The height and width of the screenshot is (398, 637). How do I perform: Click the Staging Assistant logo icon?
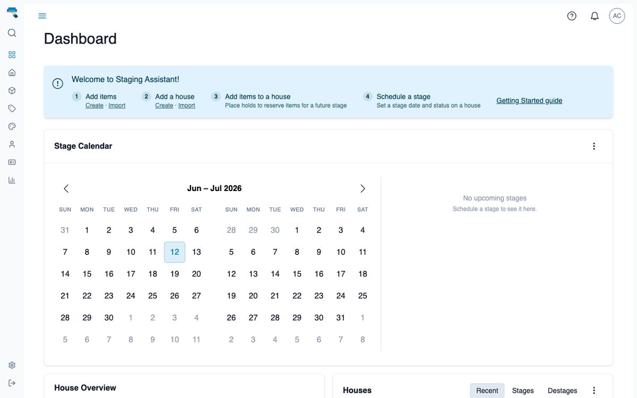[12, 12]
